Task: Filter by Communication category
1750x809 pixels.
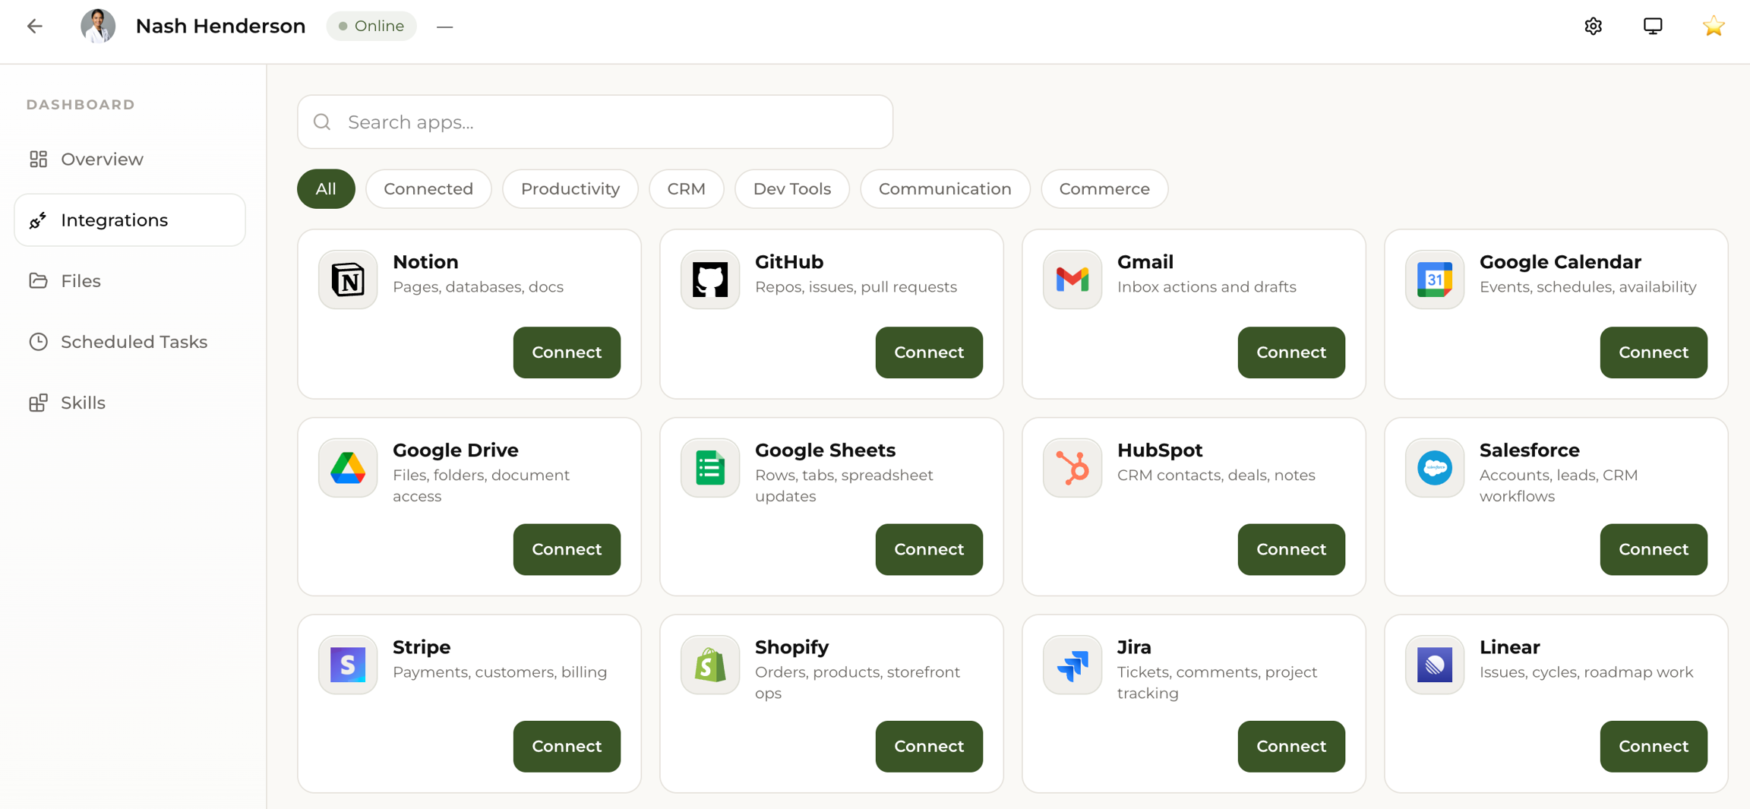Action: pos(945,188)
